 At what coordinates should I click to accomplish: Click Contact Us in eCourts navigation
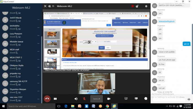[x=145, y=23]
